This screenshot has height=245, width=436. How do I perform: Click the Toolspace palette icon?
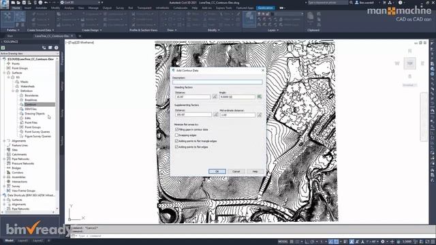(x=44, y=48)
